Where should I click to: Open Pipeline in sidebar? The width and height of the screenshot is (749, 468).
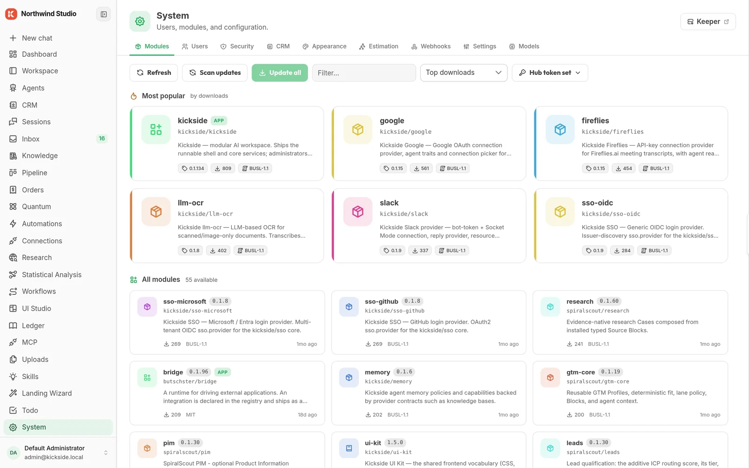(58, 173)
